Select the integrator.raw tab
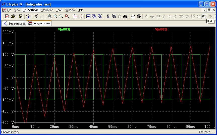The width and height of the screenshot is (217, 135). [39, 23]
